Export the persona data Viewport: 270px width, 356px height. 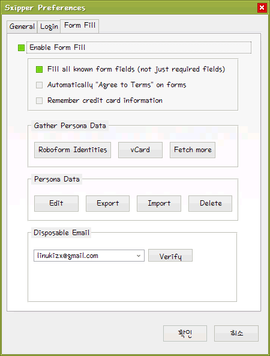coord(107,203)
